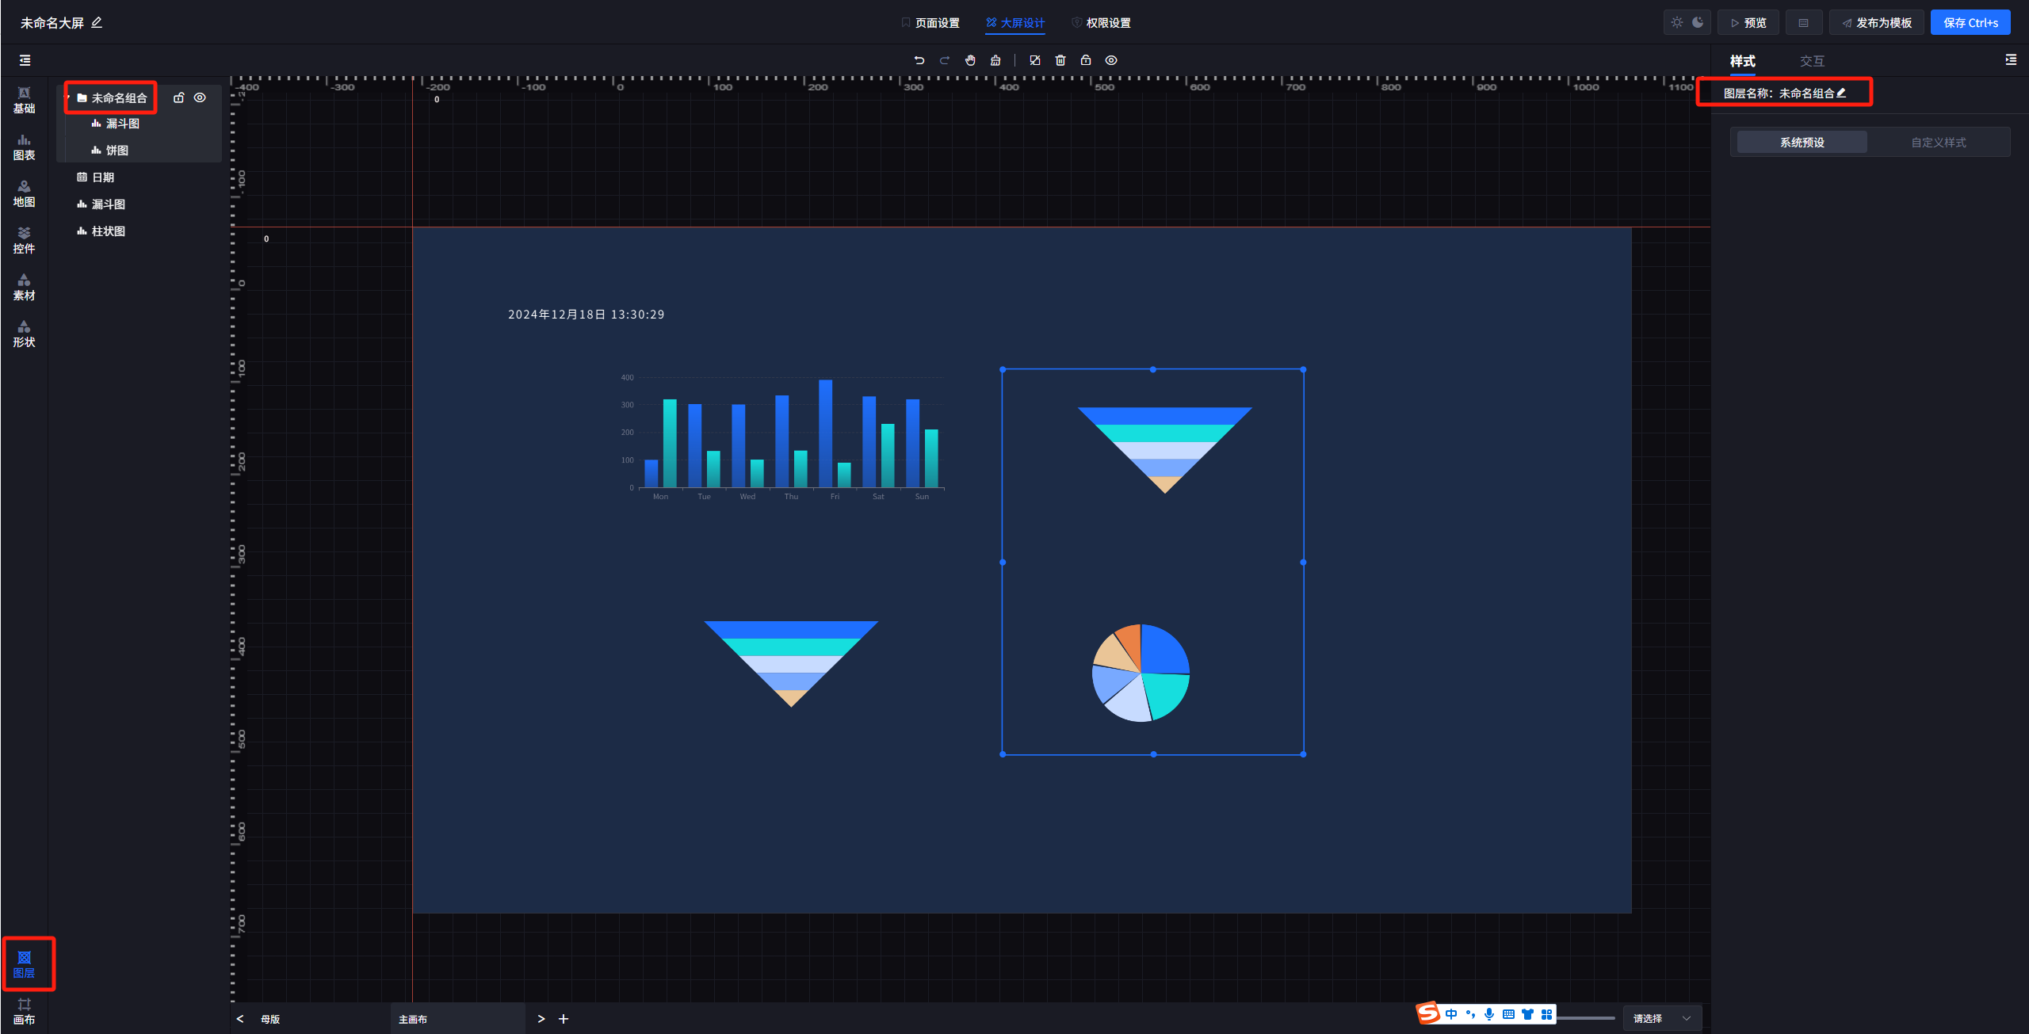2029x1034 pixels.
Task: Open the 画布 canvas sidebar panel
Action: [x=24, y=1011]
